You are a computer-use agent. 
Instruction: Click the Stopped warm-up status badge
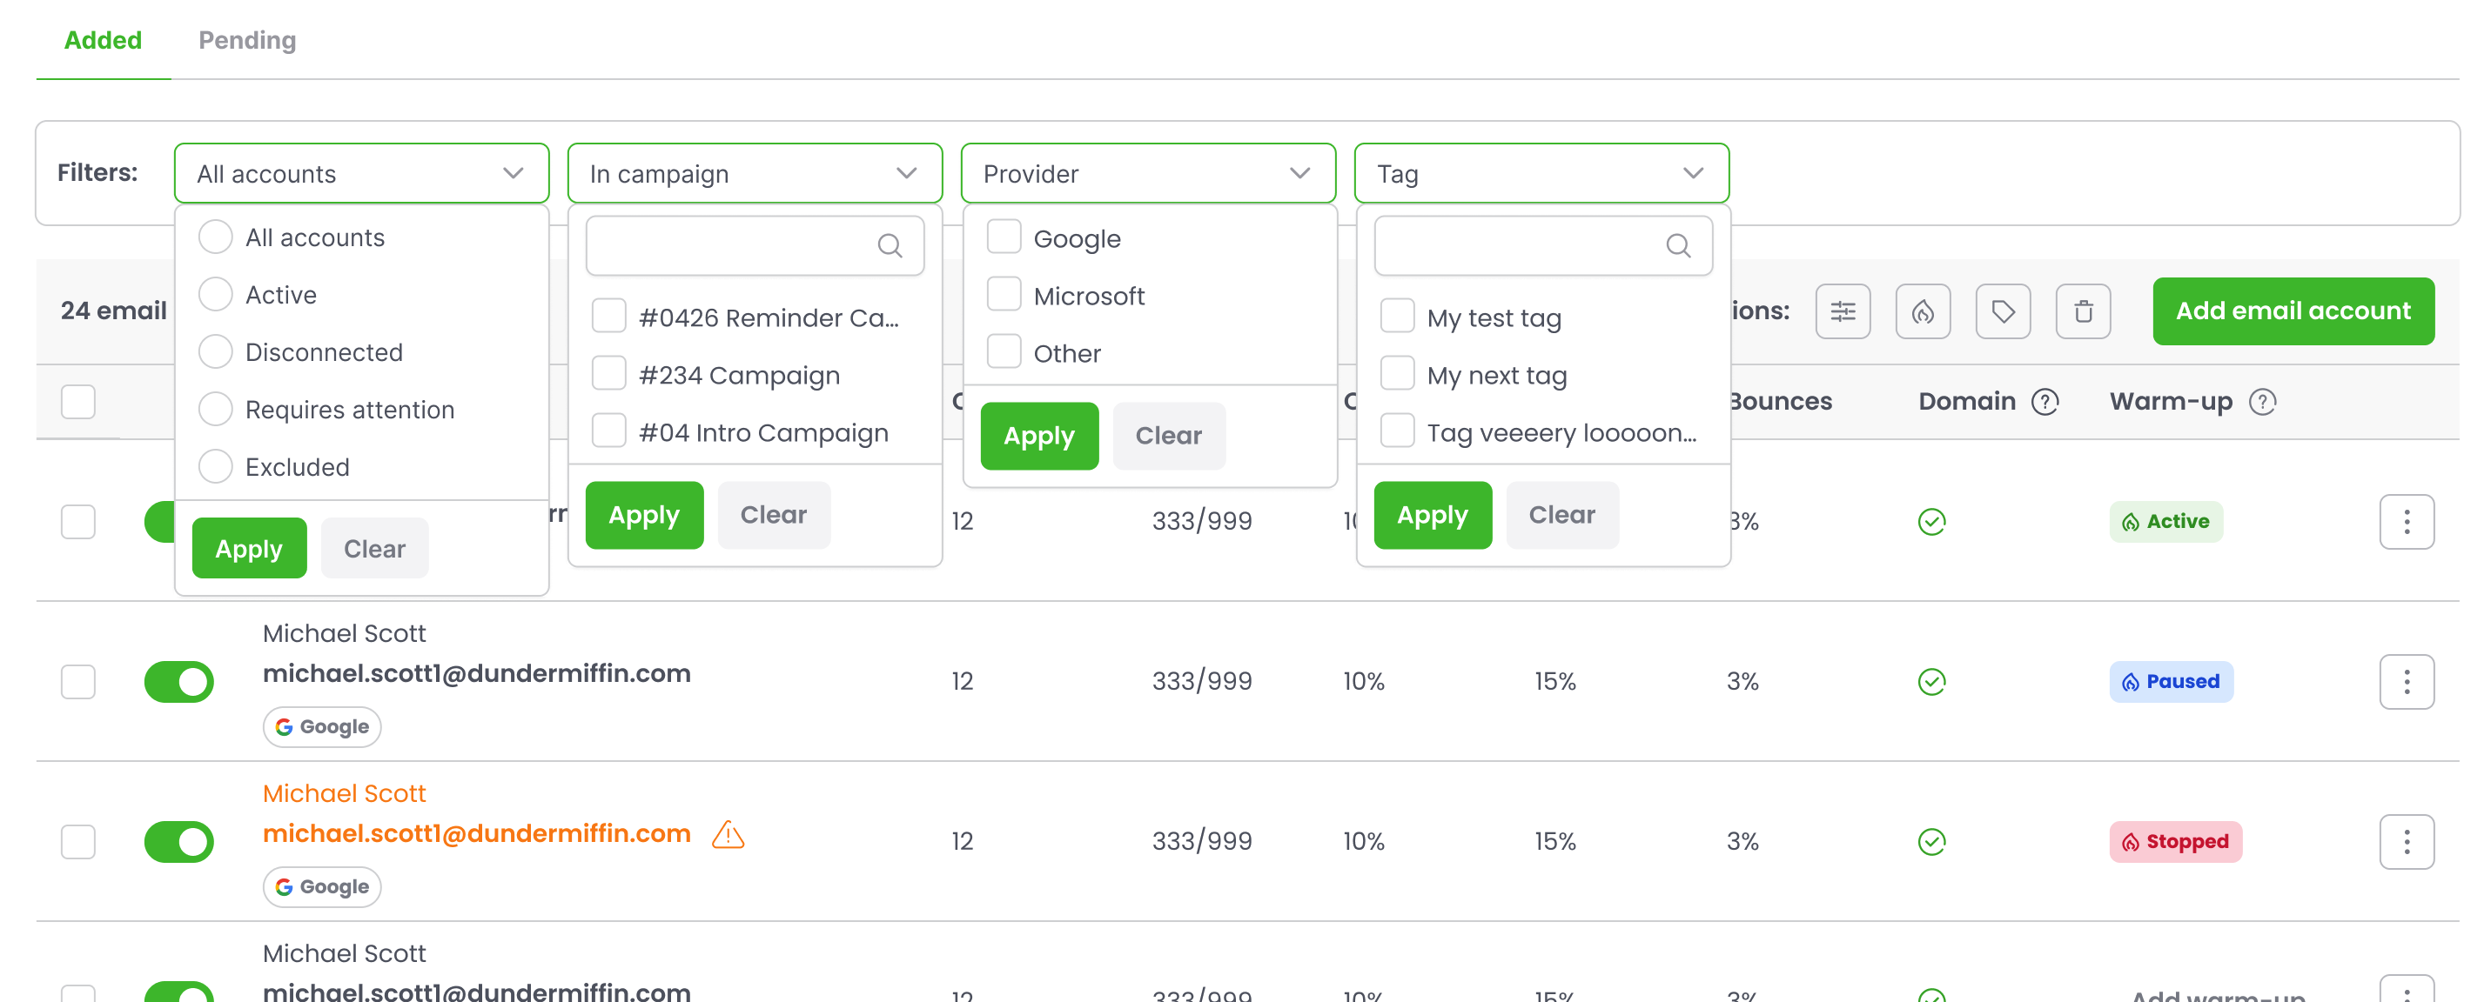(x=2176, y=843)
